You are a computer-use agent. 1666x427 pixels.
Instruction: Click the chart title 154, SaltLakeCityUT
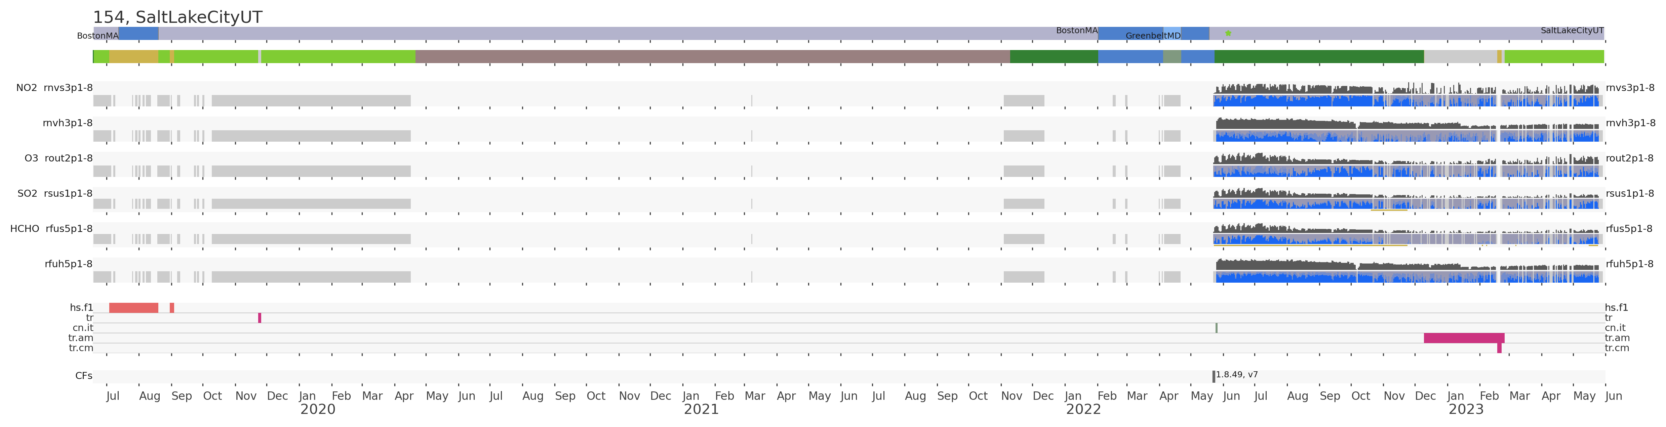pyautogui.click(x=177, y=17)
